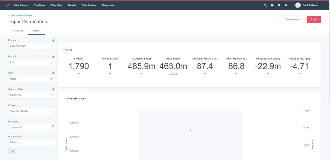330x160 pixels.
Task: Click the Save Analysis button
Action: (x=293, y=19)
